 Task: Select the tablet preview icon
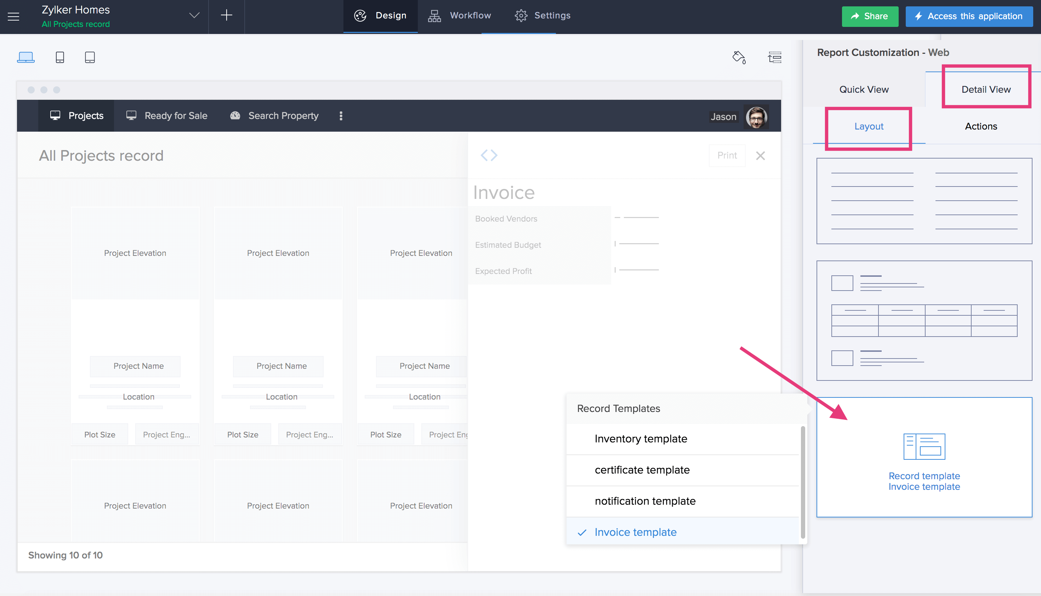tap(90, 57)
